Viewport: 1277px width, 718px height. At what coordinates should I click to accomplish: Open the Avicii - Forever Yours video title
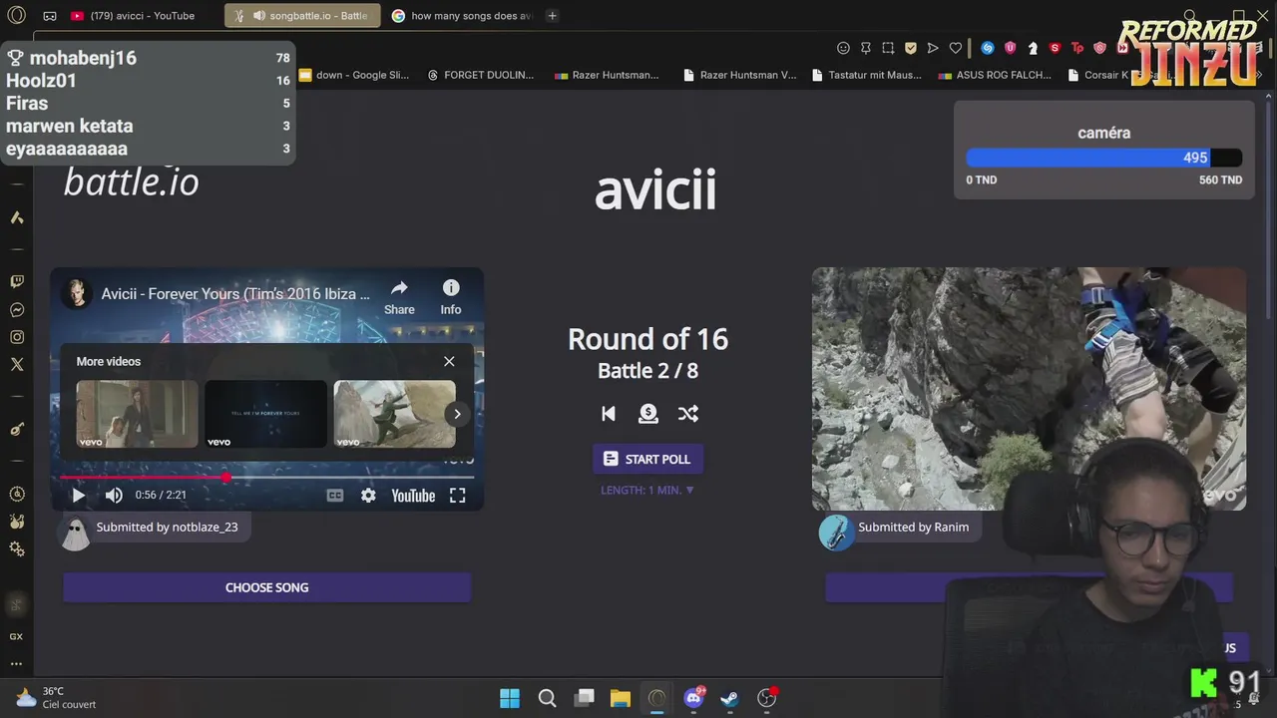click(x=235, y=294)
